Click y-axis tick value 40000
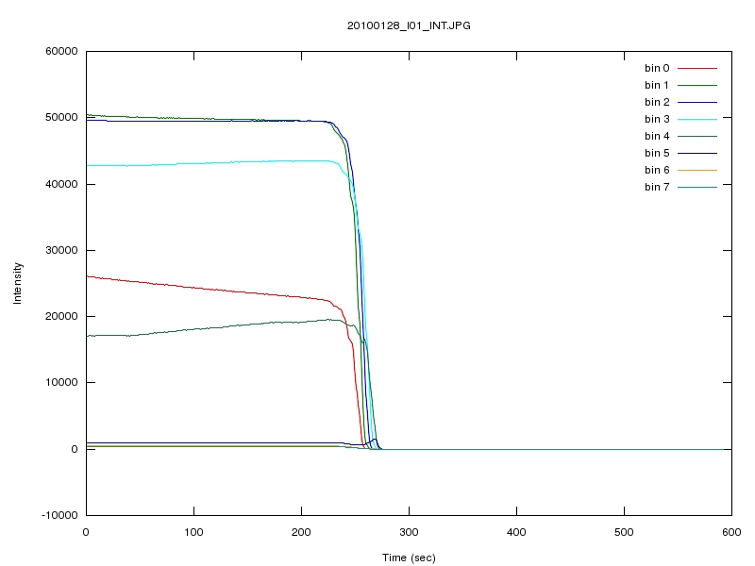 [x=61, y=184]
